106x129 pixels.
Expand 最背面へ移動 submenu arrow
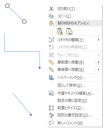click(99, 69)
